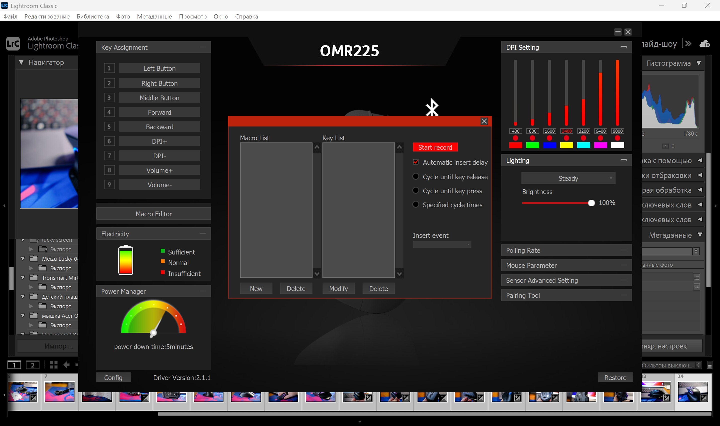Collapse the Навигатор panel triangle
Viewport: 720px width, 426px height.
[21, 62]
